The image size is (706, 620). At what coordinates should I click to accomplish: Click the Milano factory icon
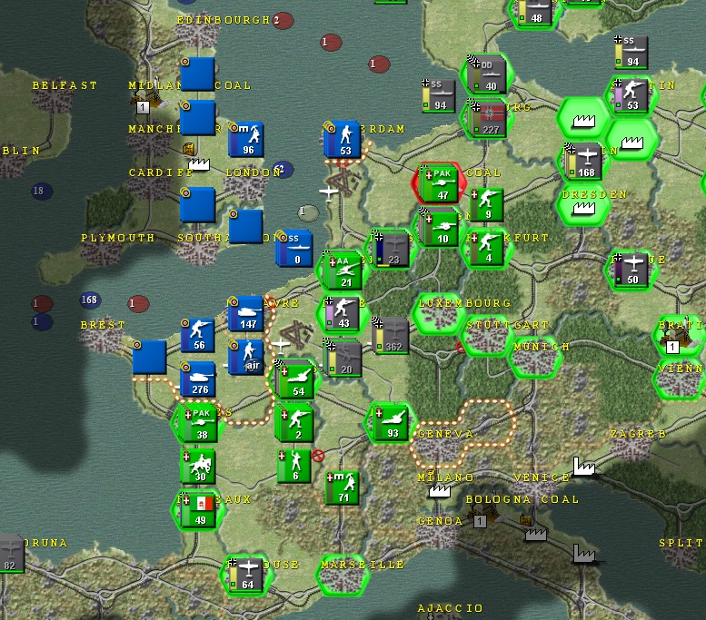(x=439, y=490)
